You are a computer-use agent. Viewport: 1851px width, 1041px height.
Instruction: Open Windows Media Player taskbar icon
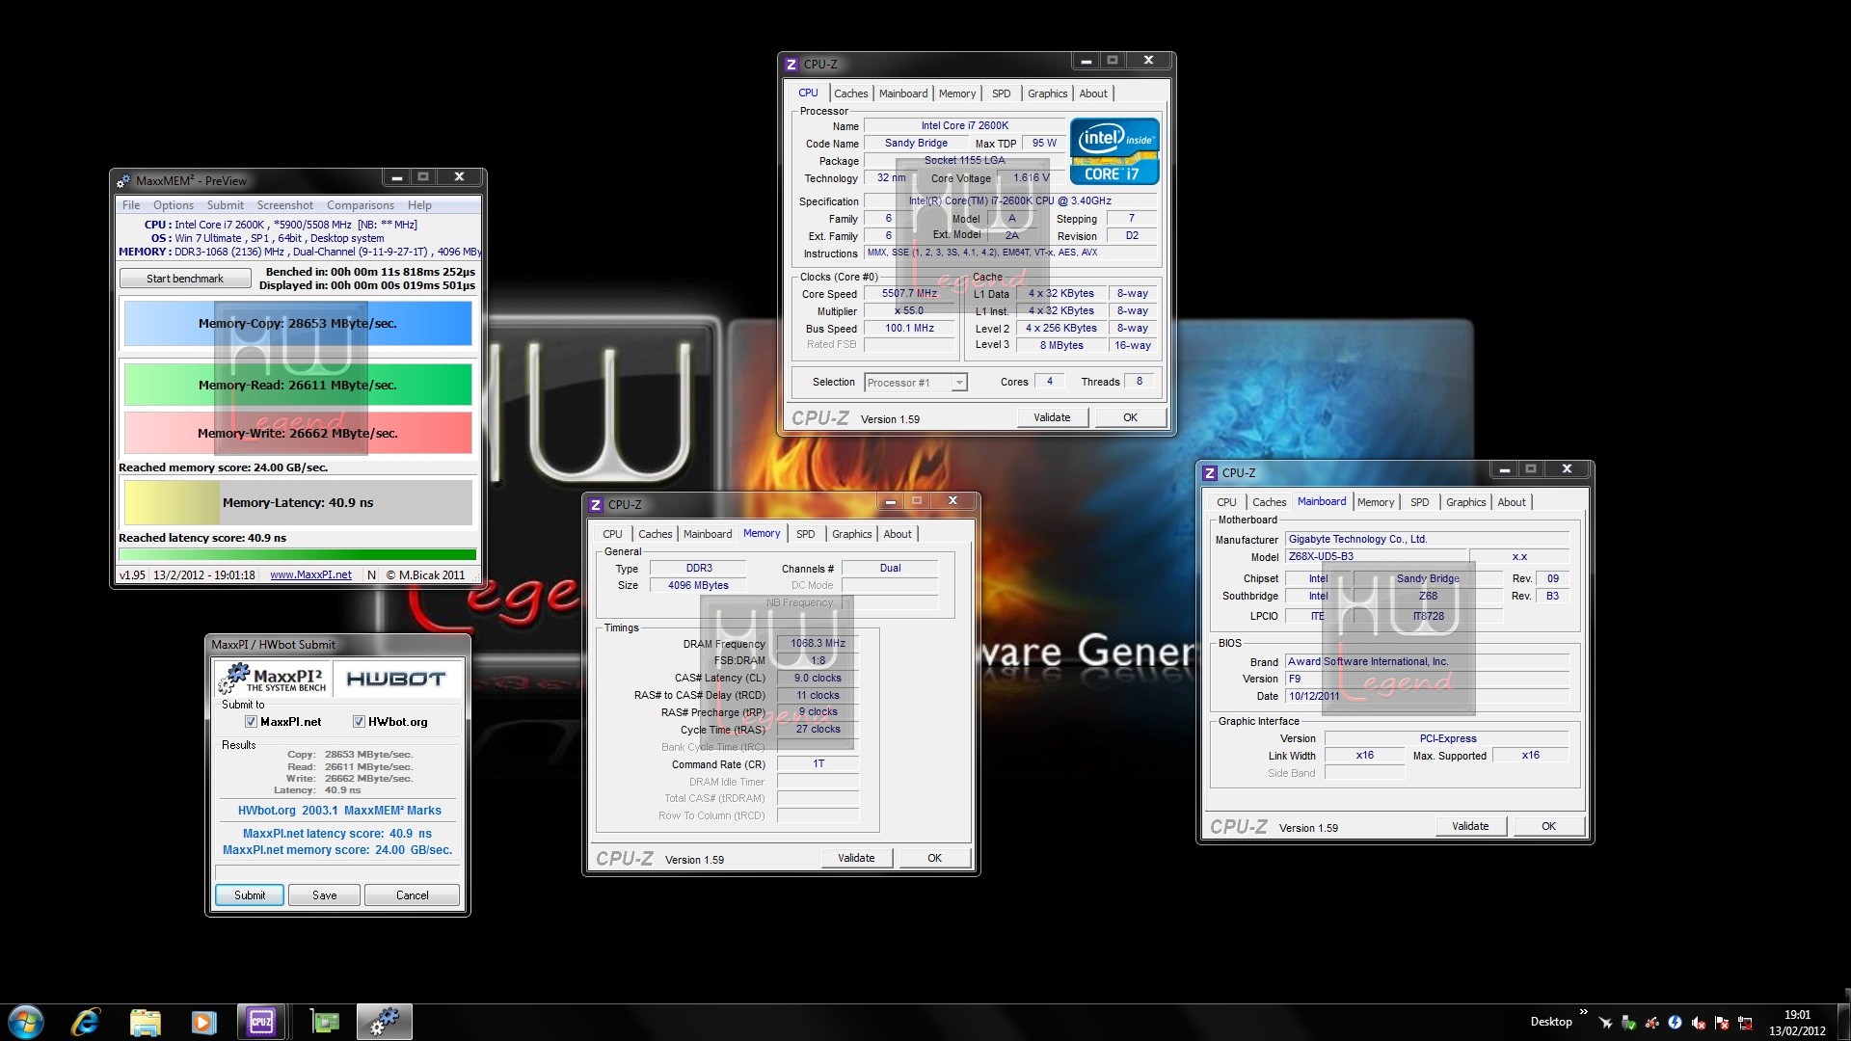pyautogui.click(x=203, y=1022)
